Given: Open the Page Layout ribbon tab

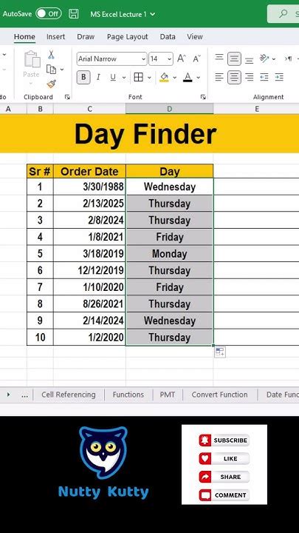Looking at the screenshot, I should 128,37.
